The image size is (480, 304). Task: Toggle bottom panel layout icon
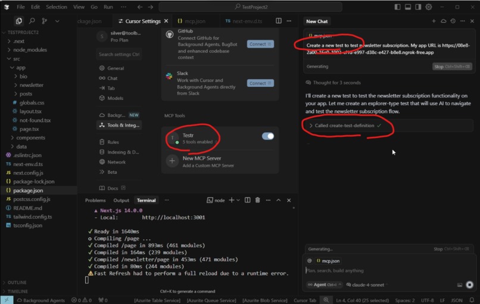click(x=408, y=7)
